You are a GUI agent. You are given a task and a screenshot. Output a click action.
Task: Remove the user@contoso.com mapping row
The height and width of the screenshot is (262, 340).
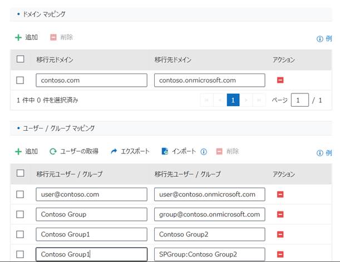click(280, 194)
